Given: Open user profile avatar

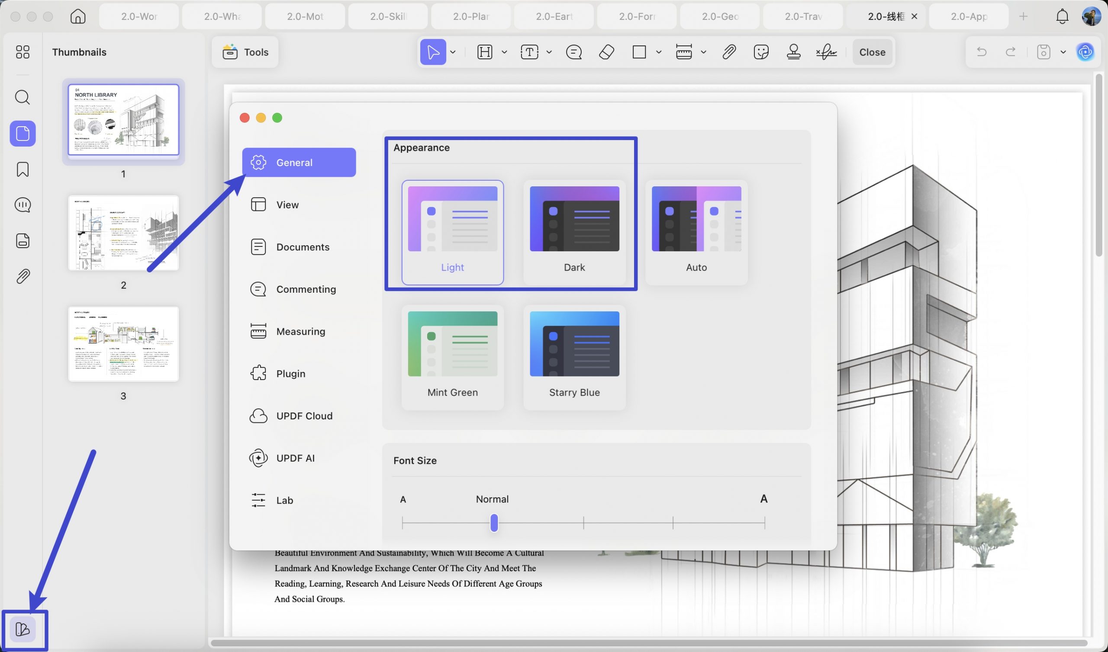Looking at the screenshot, I should coord(1091,16).
